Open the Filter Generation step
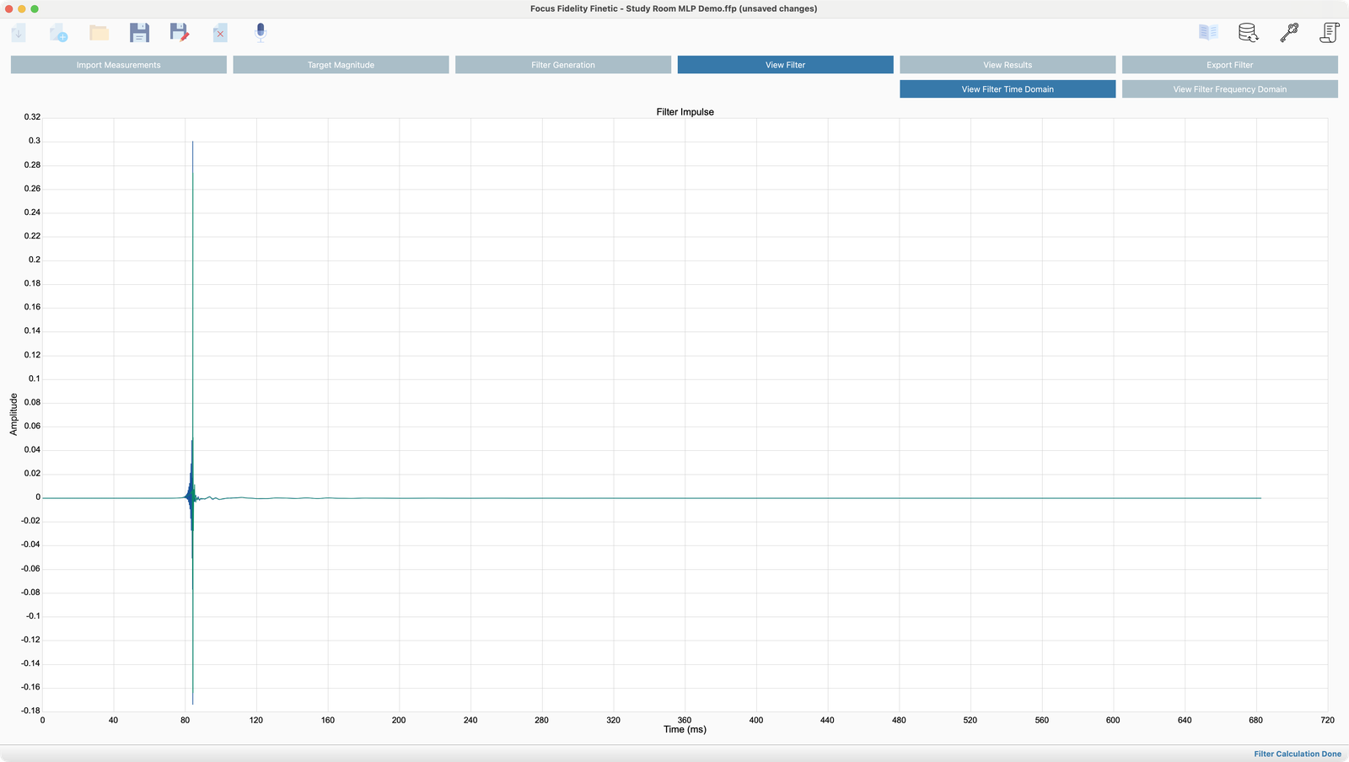This screenshot has height=762, width=1349. coord(563,65)
